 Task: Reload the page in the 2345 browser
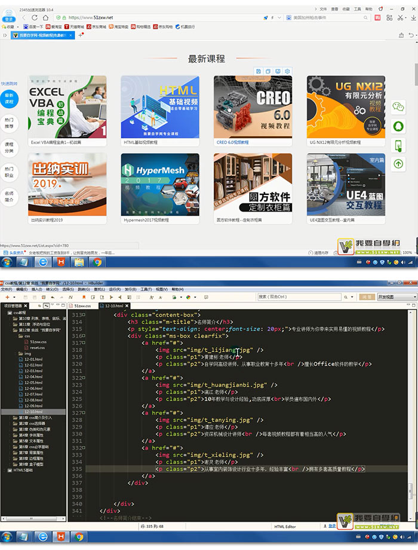(x=35, y=17)
